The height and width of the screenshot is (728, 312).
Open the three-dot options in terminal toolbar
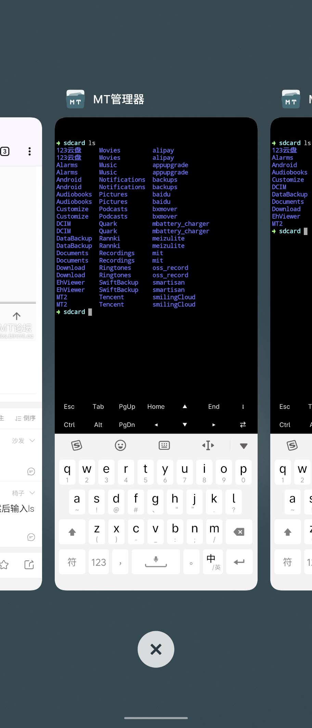(243, 406)
